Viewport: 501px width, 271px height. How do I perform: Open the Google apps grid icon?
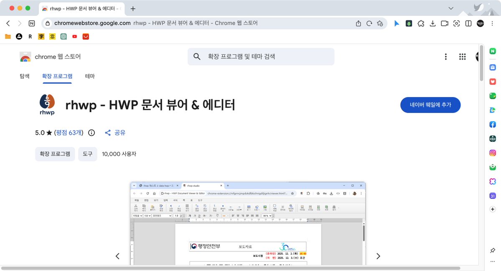pos(462,56)
